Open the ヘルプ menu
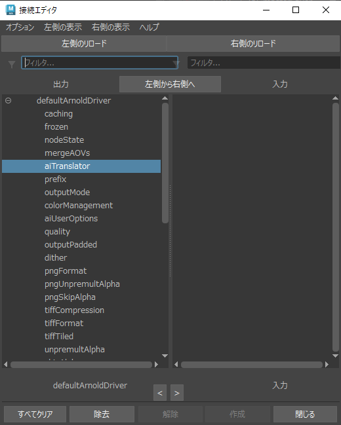Viewport: 341px width, 425px height. [x=149, y=27]
